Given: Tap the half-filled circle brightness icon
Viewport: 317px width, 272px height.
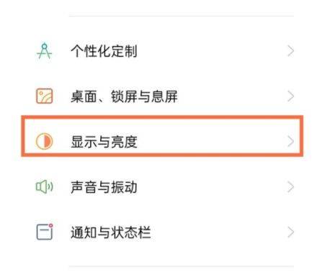Looking at the screenshot, I should [45, 141].
